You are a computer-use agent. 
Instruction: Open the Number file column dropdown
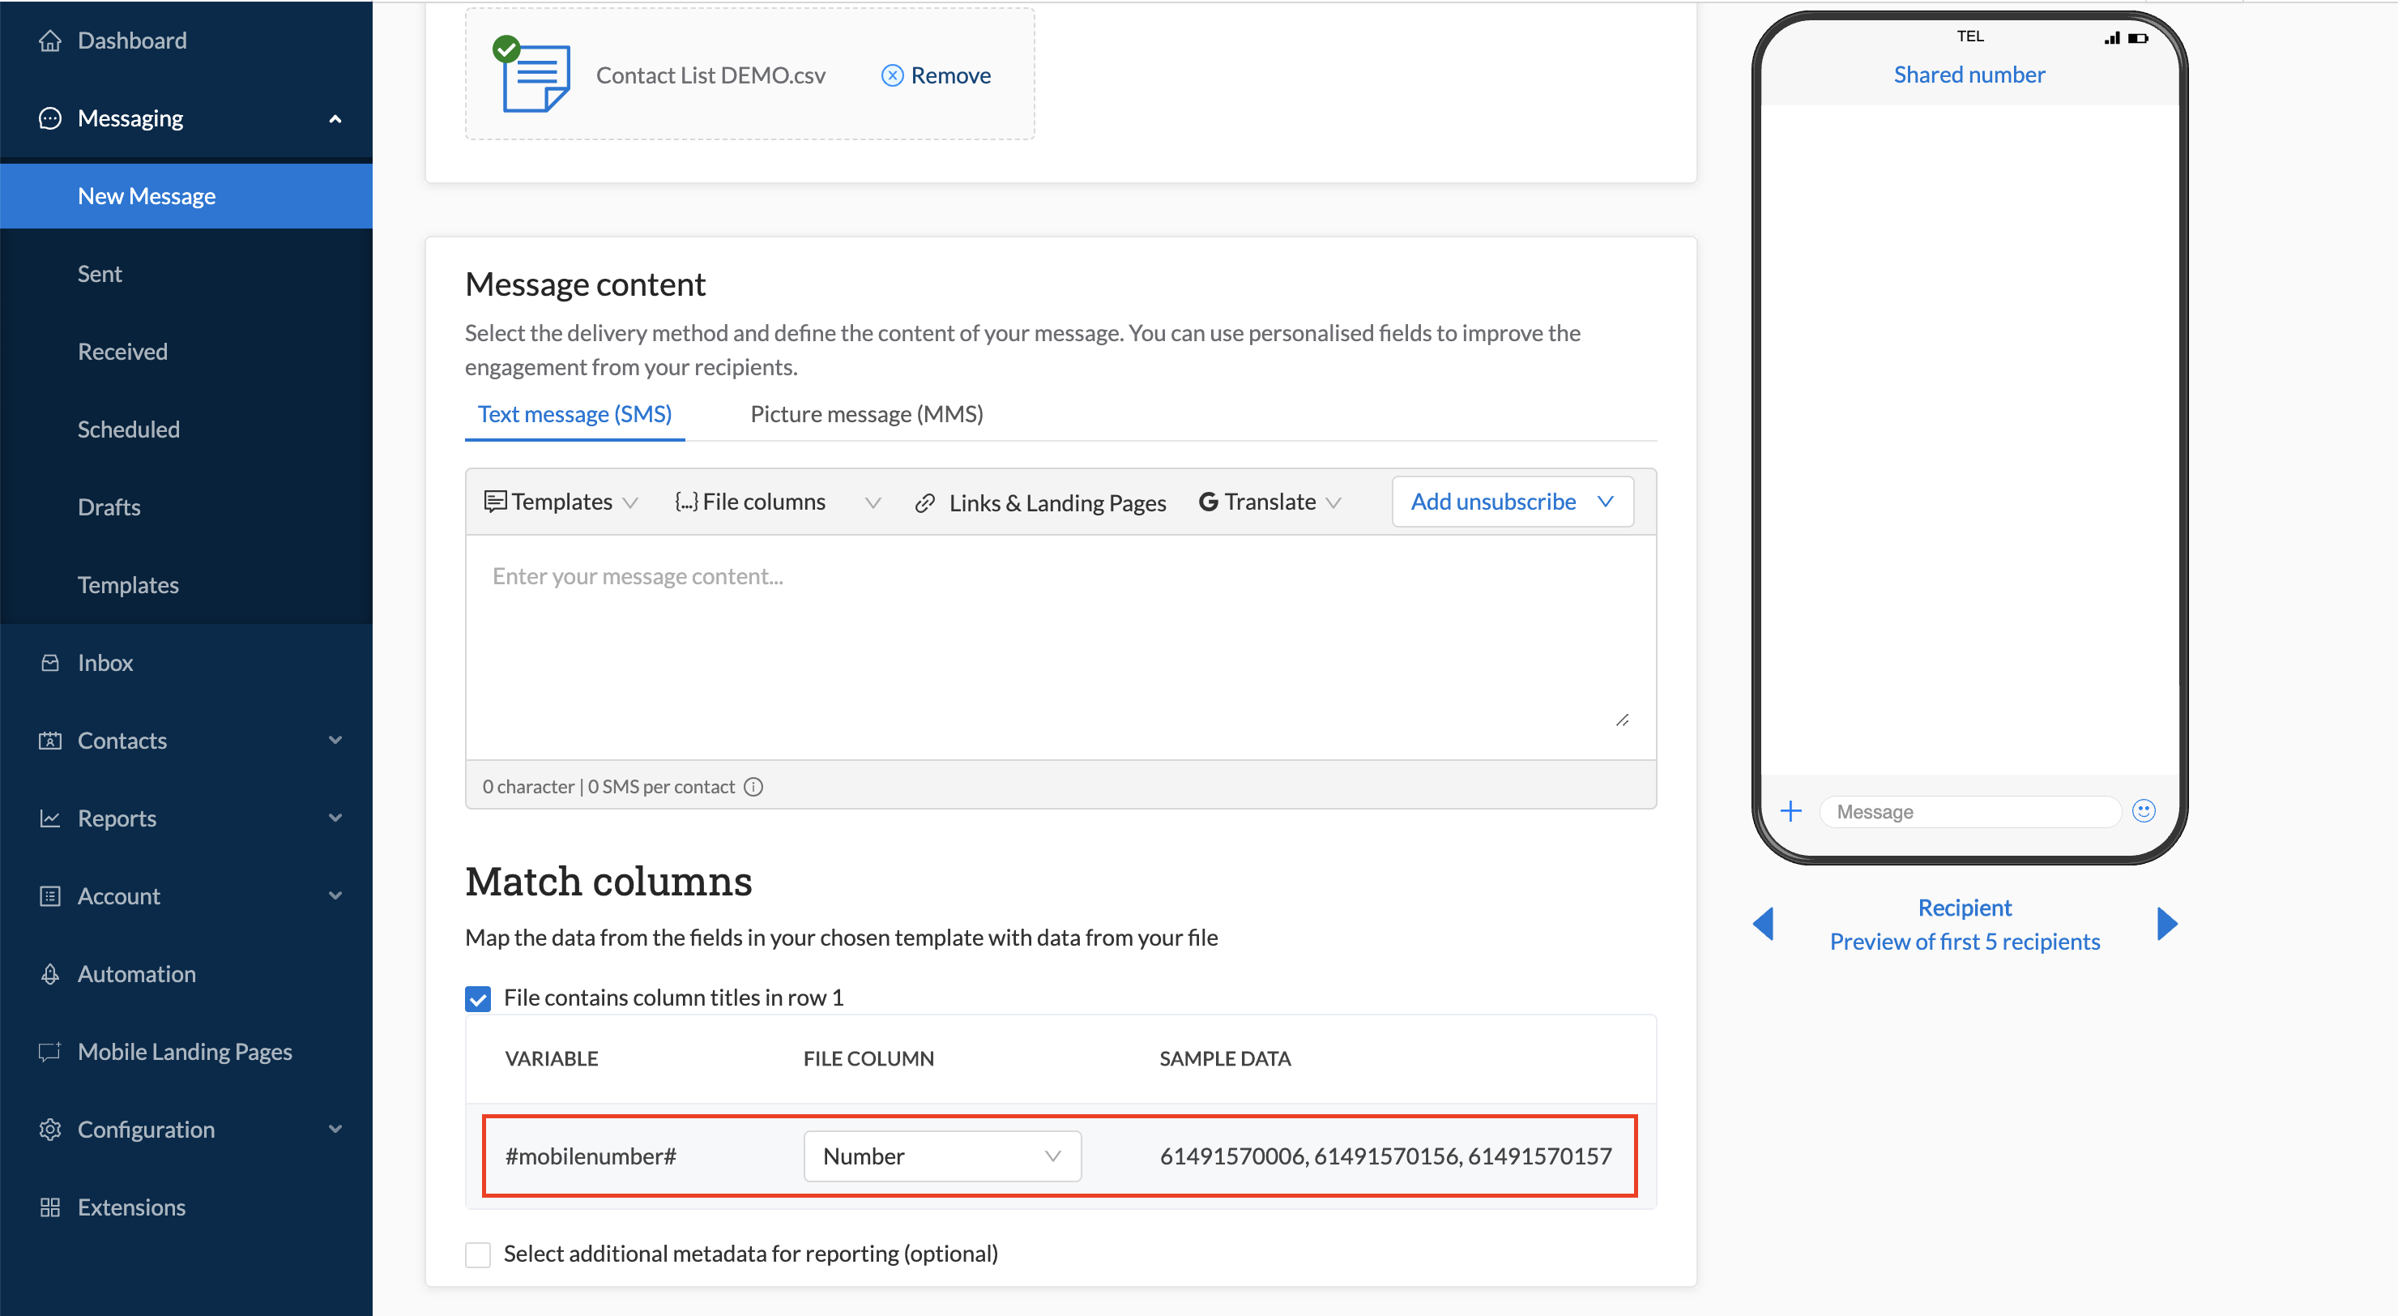click(941, 1156)
